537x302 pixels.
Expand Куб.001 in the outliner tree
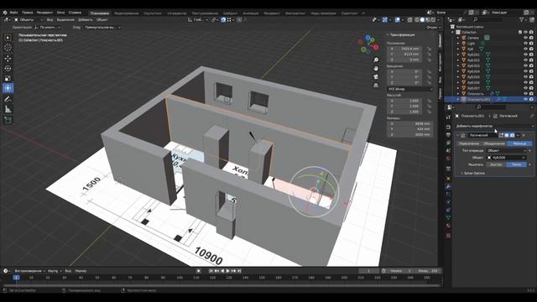coord(458,55)
